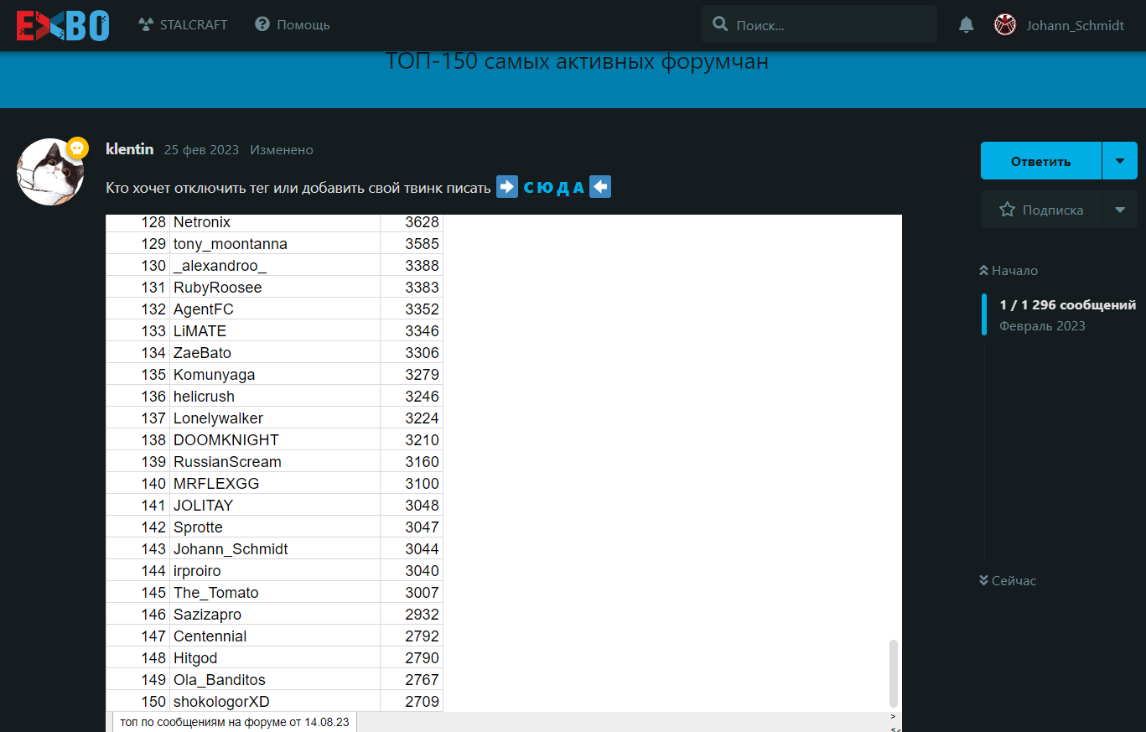Click the cell LiMATE
Viewport: 1146px width, 732px height.
[275, 331]
